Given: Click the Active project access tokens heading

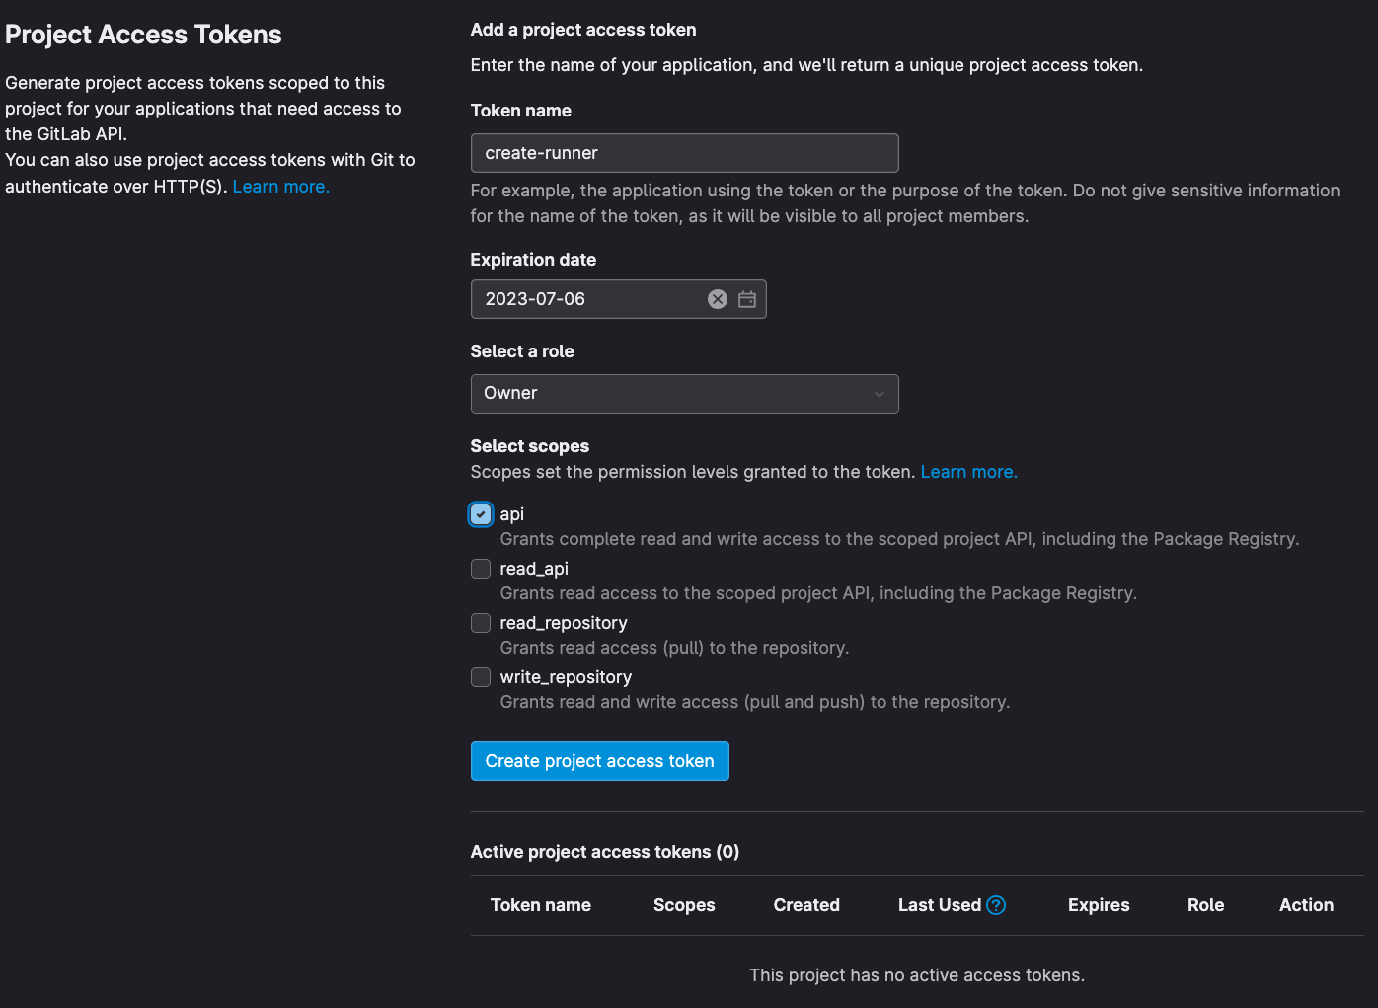Looking at the screenshot, I should pyautogui.click(x=604, y=851).
